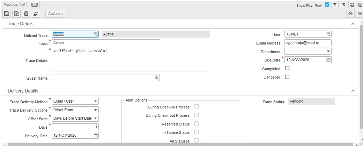Open the Defined Trace lookup icon

click(x=96, y=34)
